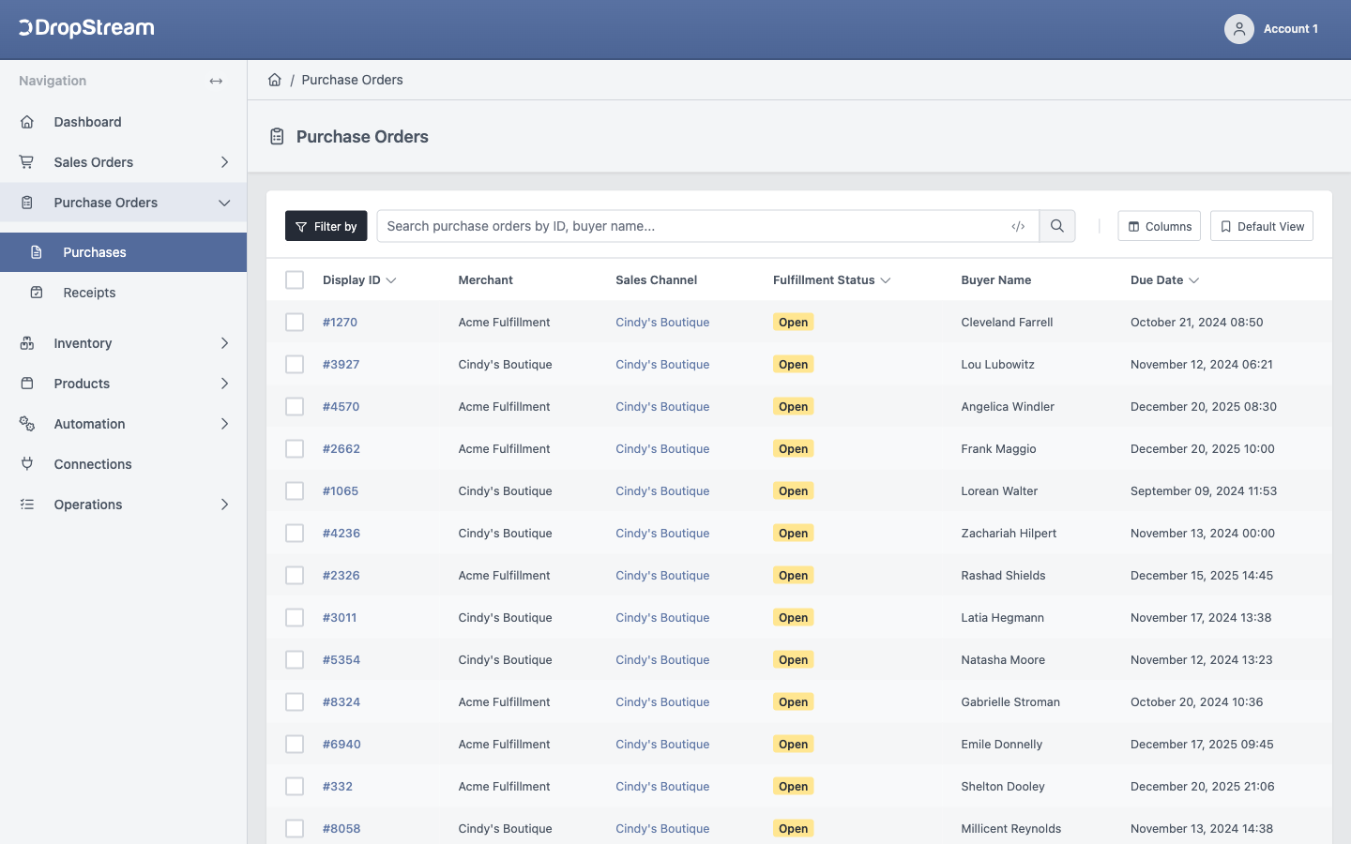Click the Dashboard home icon in sidebar
Viewport: 1351px width, 844px height.
click(x=27, y=122)
